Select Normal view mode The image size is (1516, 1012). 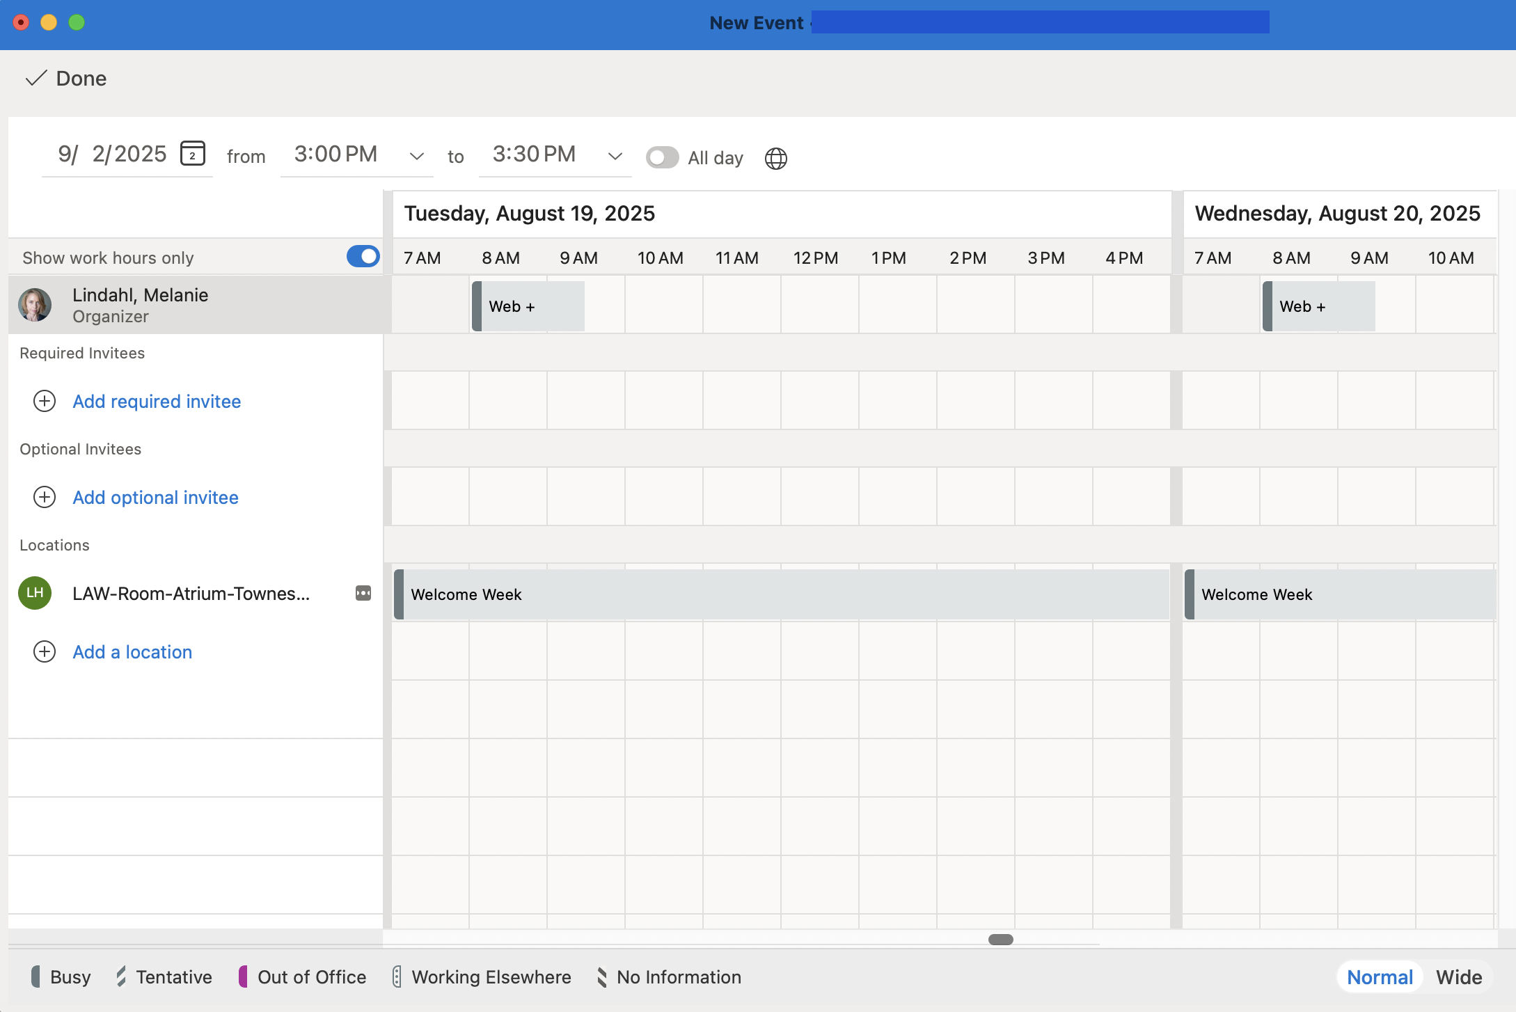point(1379,977)
